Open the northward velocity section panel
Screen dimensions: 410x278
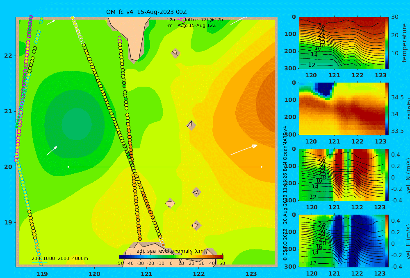coord(342,175)
